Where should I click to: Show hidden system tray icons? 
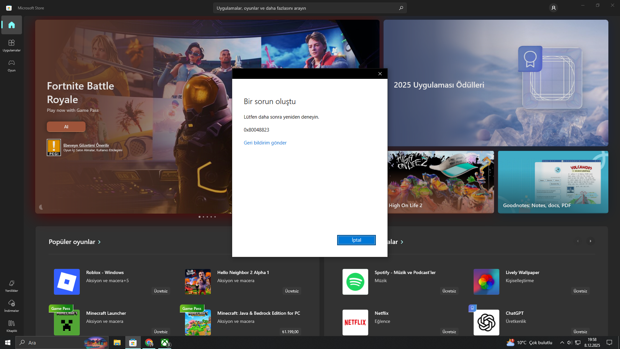[562, 343]
